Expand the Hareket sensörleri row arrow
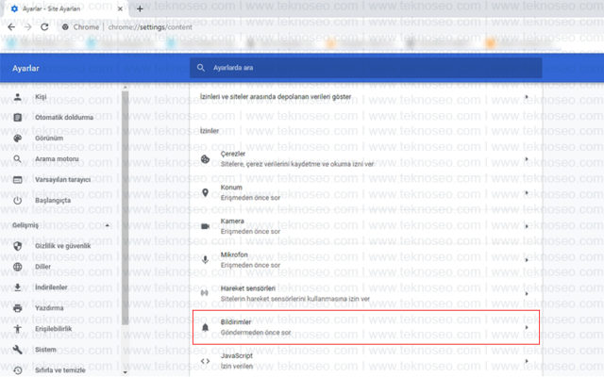This screenshot has height=377, width=604. pos(527,293)
